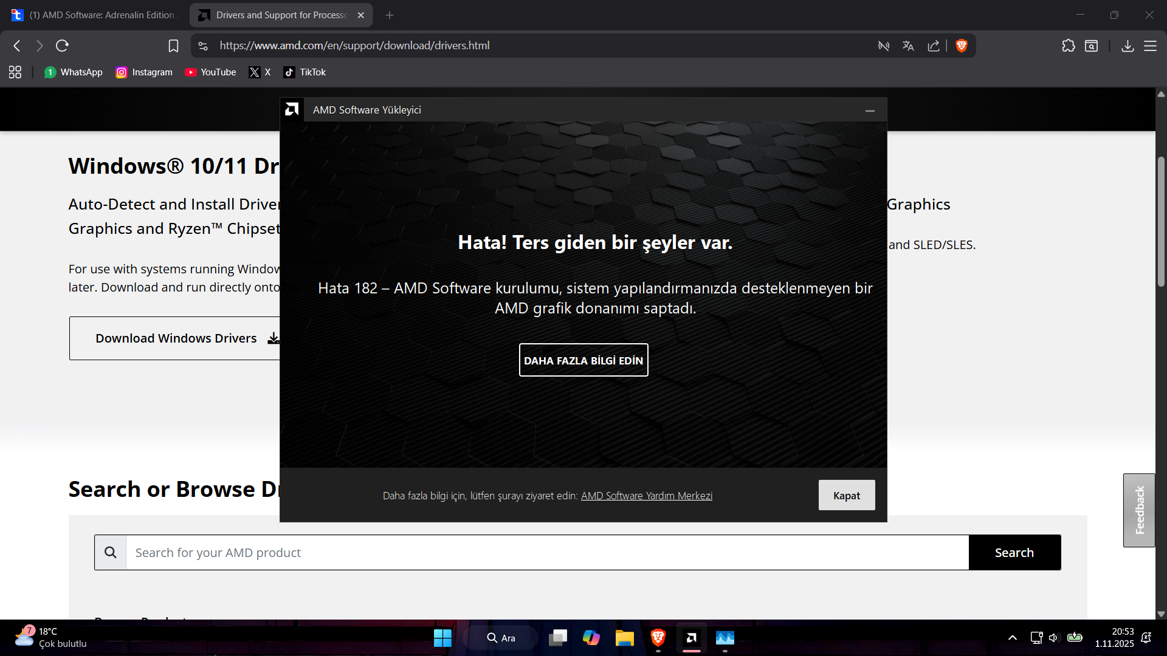Open the Brave browser taskbar icon
This screenshot has width=1167, height=656.
point(658,638)
